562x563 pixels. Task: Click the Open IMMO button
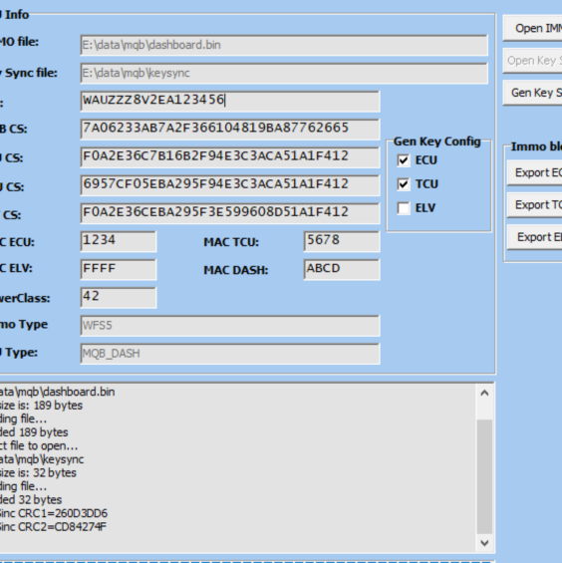532,28
